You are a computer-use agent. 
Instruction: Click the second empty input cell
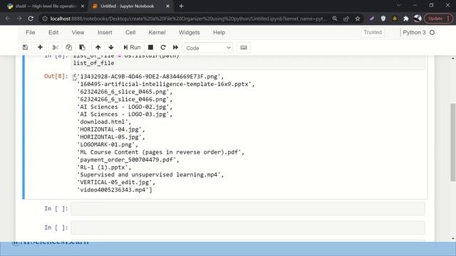[x=248, y=228]
